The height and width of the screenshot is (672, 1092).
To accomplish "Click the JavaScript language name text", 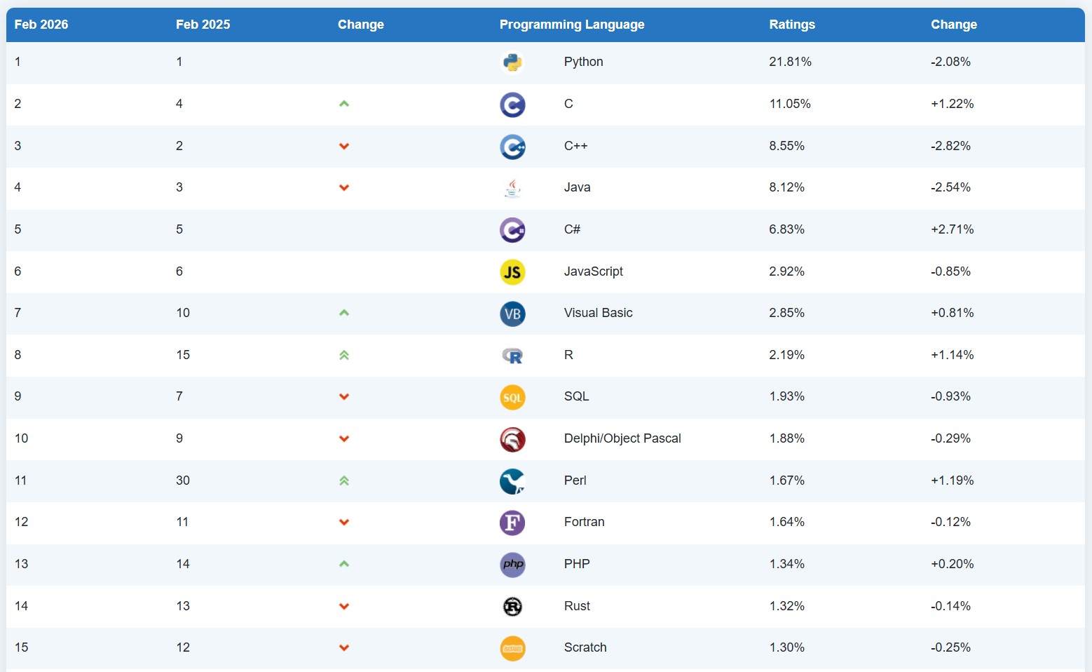I will (x=593, y=271).
